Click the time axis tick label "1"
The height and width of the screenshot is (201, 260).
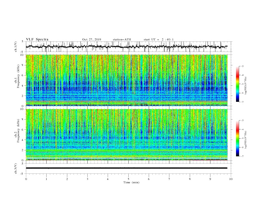coord(46,179)
